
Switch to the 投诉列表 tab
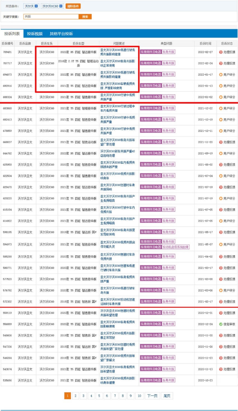pos(12,34)
